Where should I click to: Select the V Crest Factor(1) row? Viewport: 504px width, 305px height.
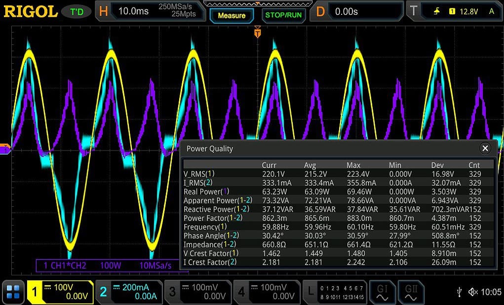pyautogui.click(x=338, y=254)
